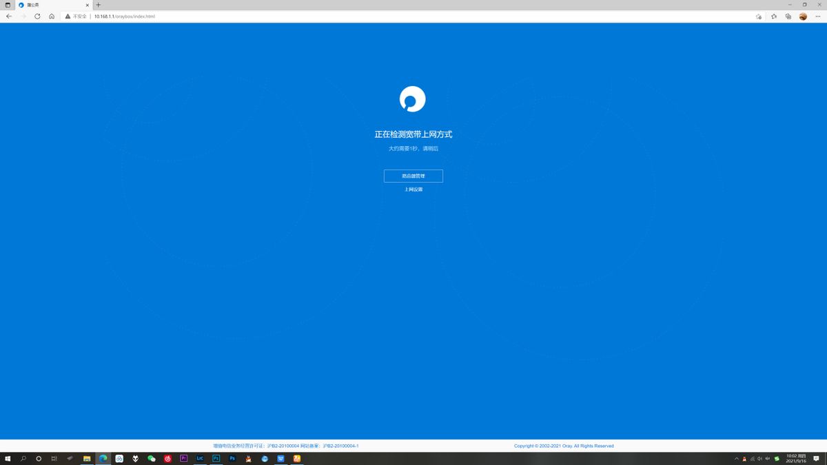Show hidden system tray icons

[x=736, y=459]
